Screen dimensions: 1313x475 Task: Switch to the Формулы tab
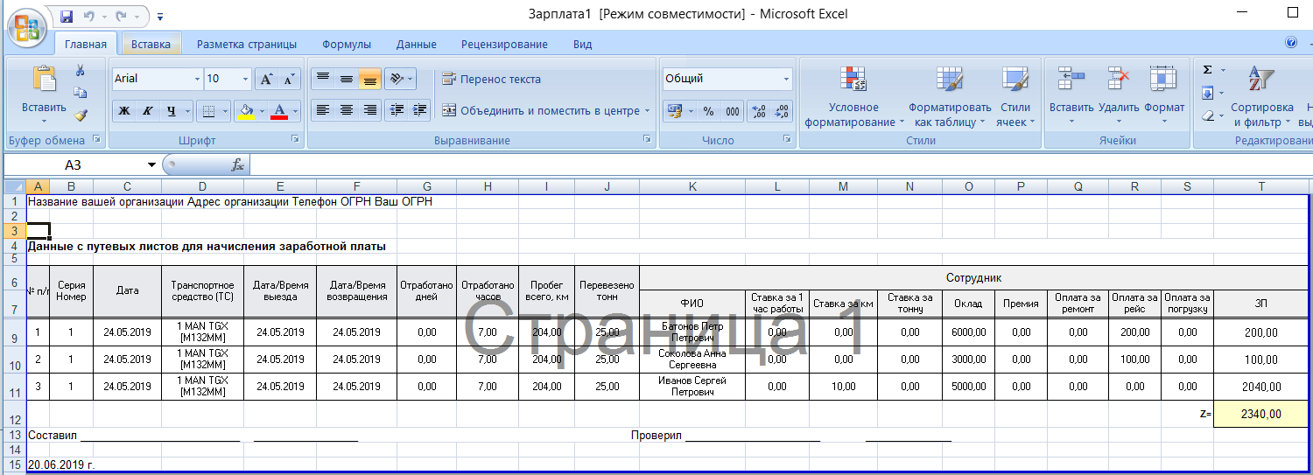pos(347,44)
